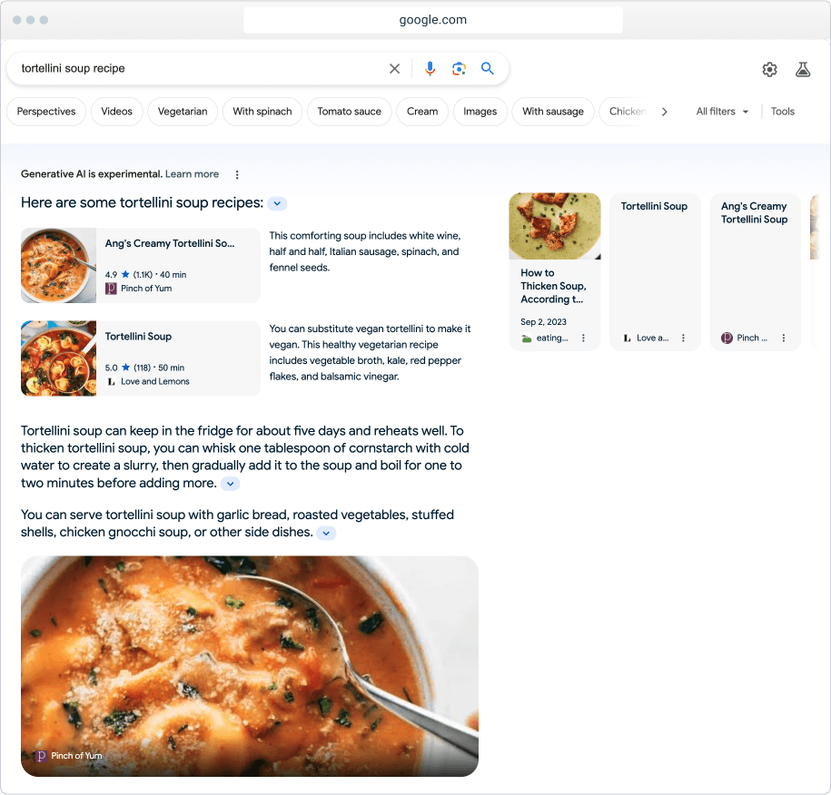Open Google Lens image search
831x795 pixels.
459,69
